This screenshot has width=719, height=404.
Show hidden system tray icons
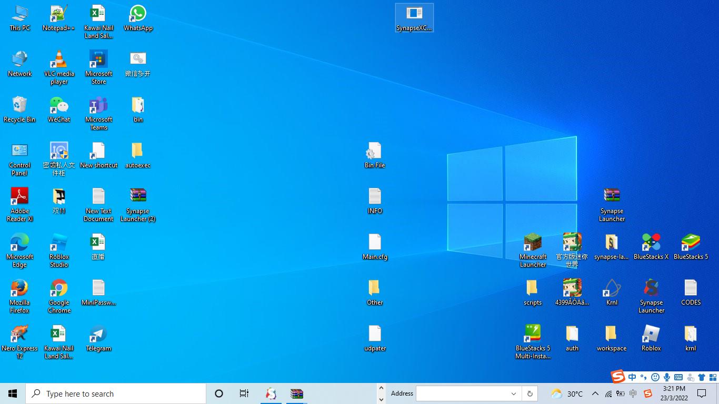click(x=595, y=393)
